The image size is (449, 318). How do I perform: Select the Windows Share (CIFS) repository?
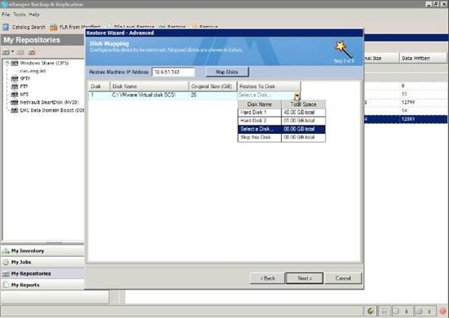pyautogui.click(x=44, y=64)
